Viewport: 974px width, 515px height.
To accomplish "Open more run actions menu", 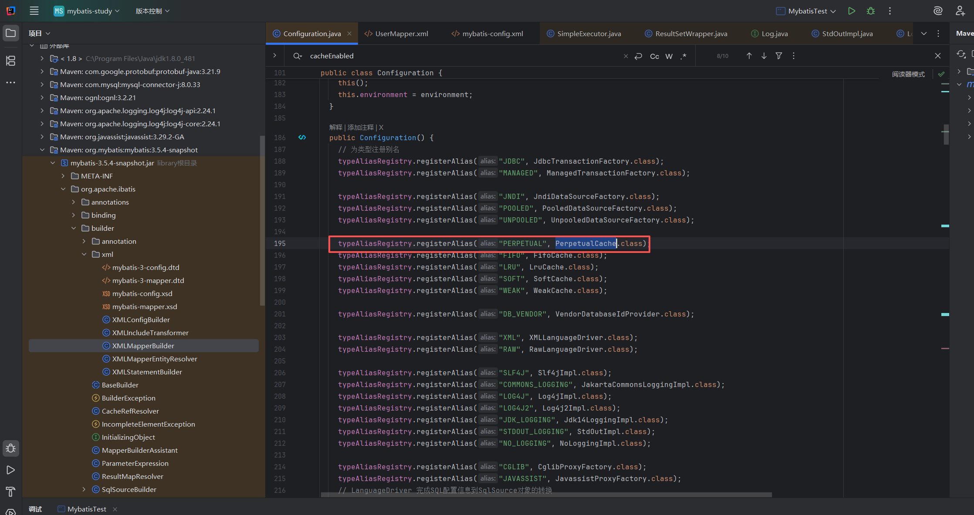I will (890, 11).
